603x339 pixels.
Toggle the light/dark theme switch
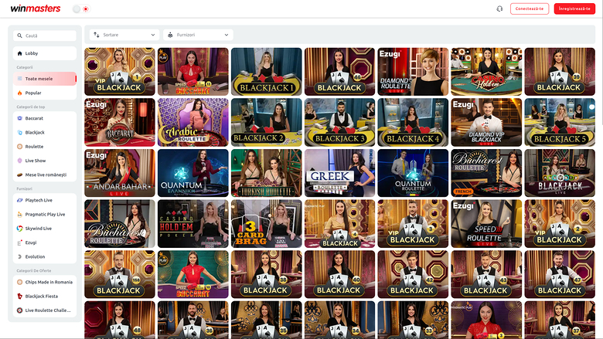(x=81, y=8)
